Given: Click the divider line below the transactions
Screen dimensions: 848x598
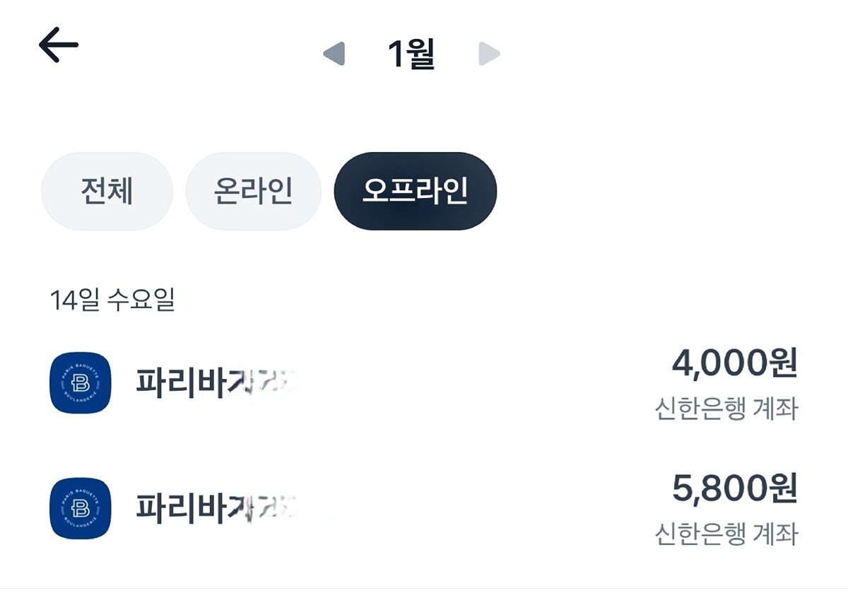Looking at the screenshot, I should pos(424,588).
